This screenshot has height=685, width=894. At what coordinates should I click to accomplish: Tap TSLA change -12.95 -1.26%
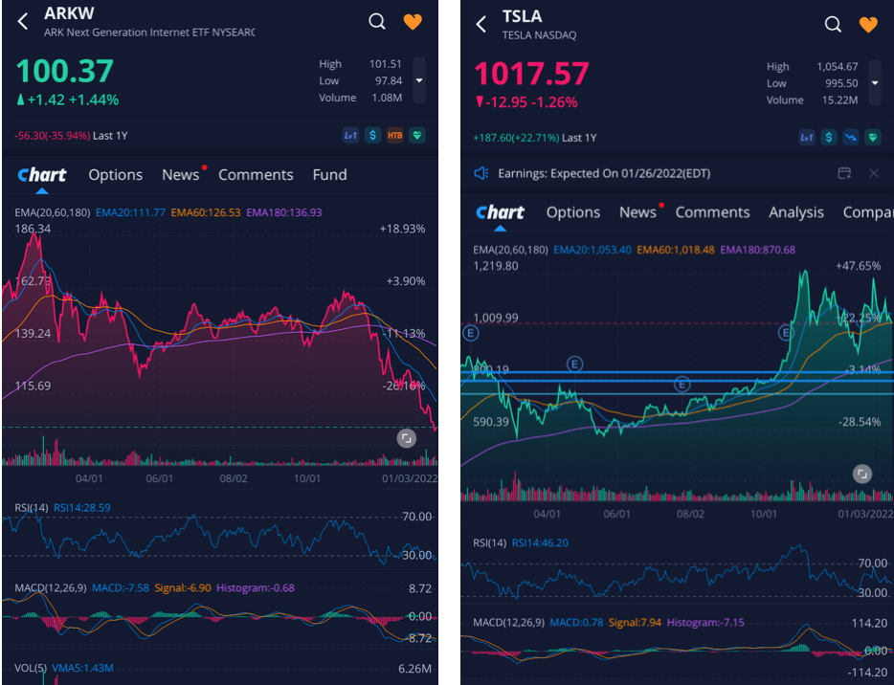[526, 102]
